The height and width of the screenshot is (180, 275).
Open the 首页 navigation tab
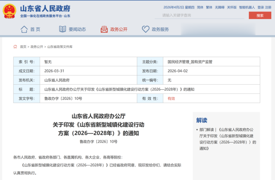35,29
